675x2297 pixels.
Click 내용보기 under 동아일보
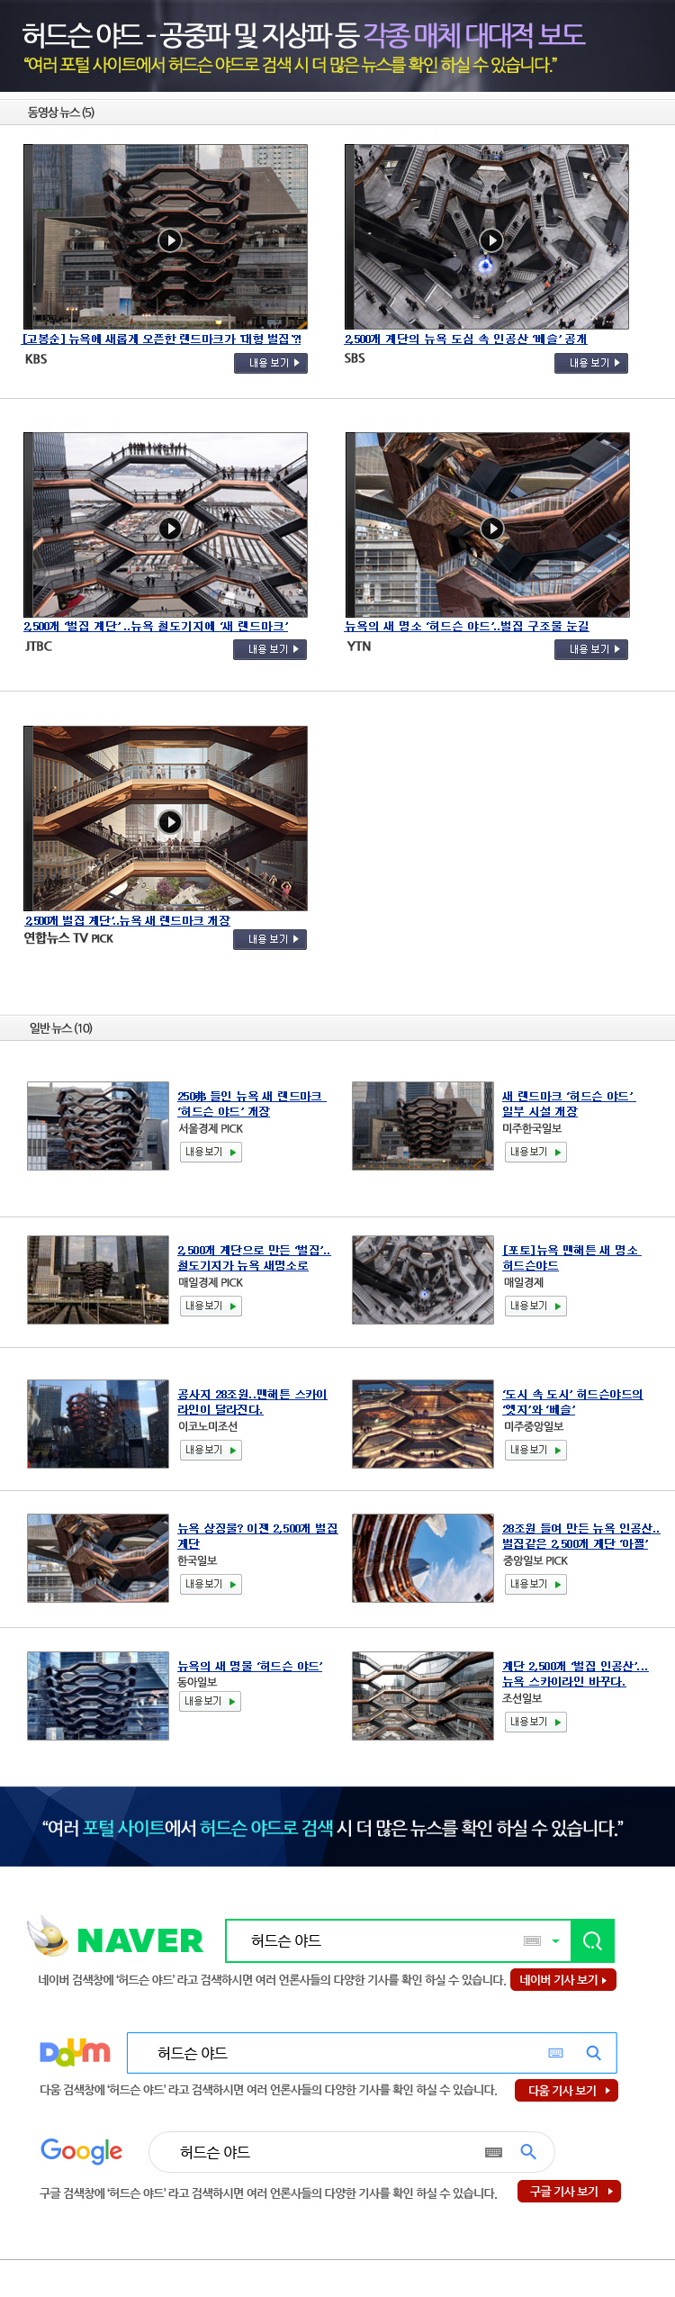point(209,1702)
